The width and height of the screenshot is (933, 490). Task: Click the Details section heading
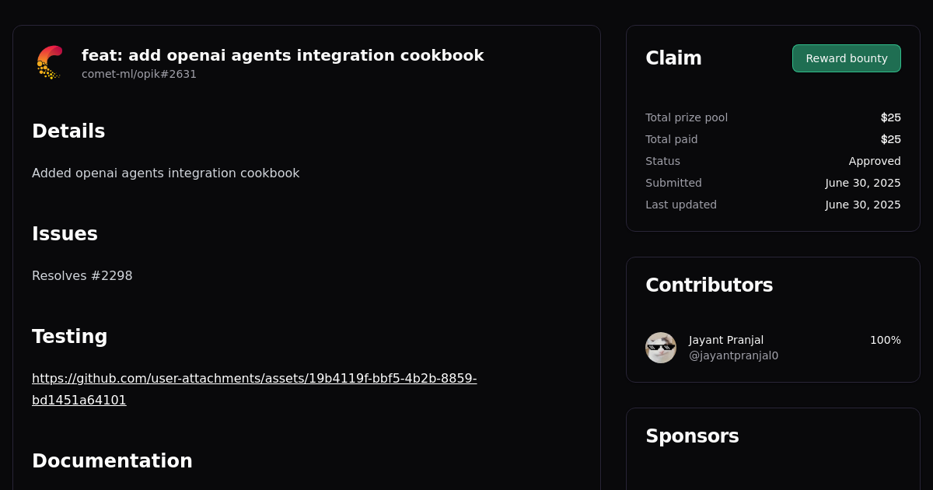[68, 131]
